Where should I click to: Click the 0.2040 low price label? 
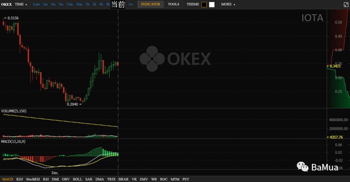point(72,104)
